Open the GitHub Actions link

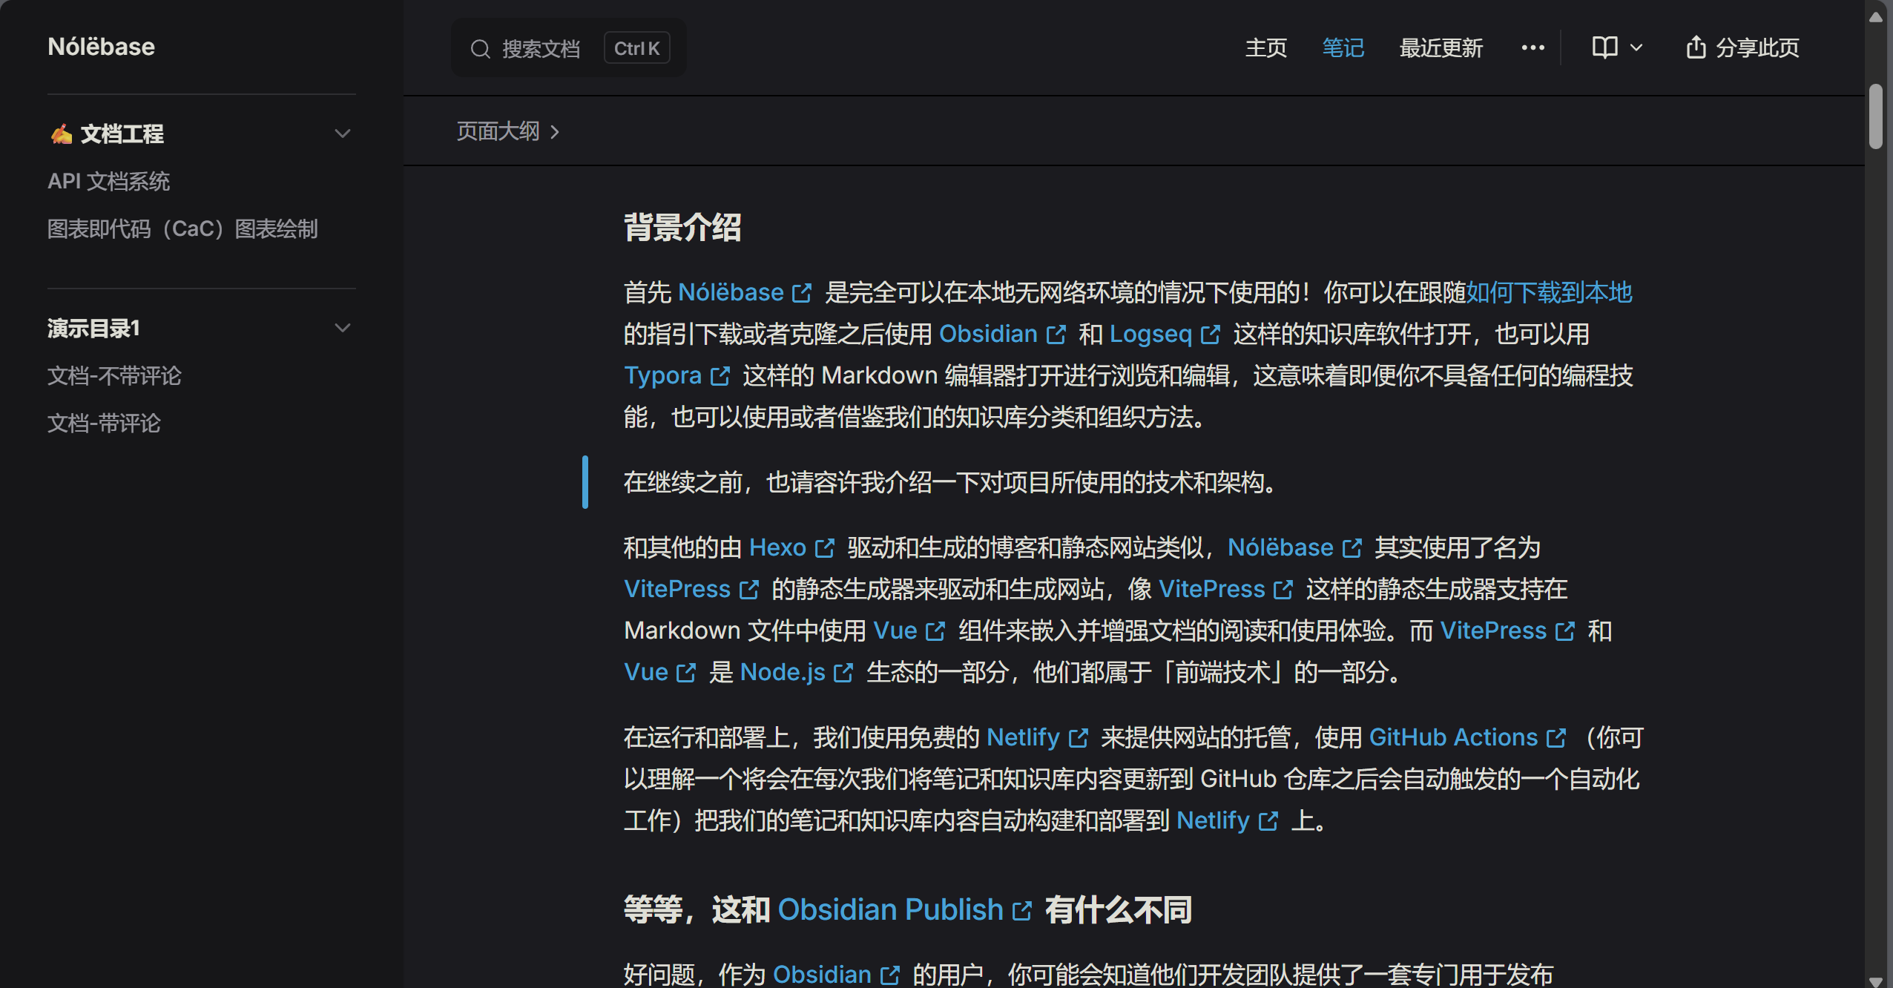(1453, 737)
